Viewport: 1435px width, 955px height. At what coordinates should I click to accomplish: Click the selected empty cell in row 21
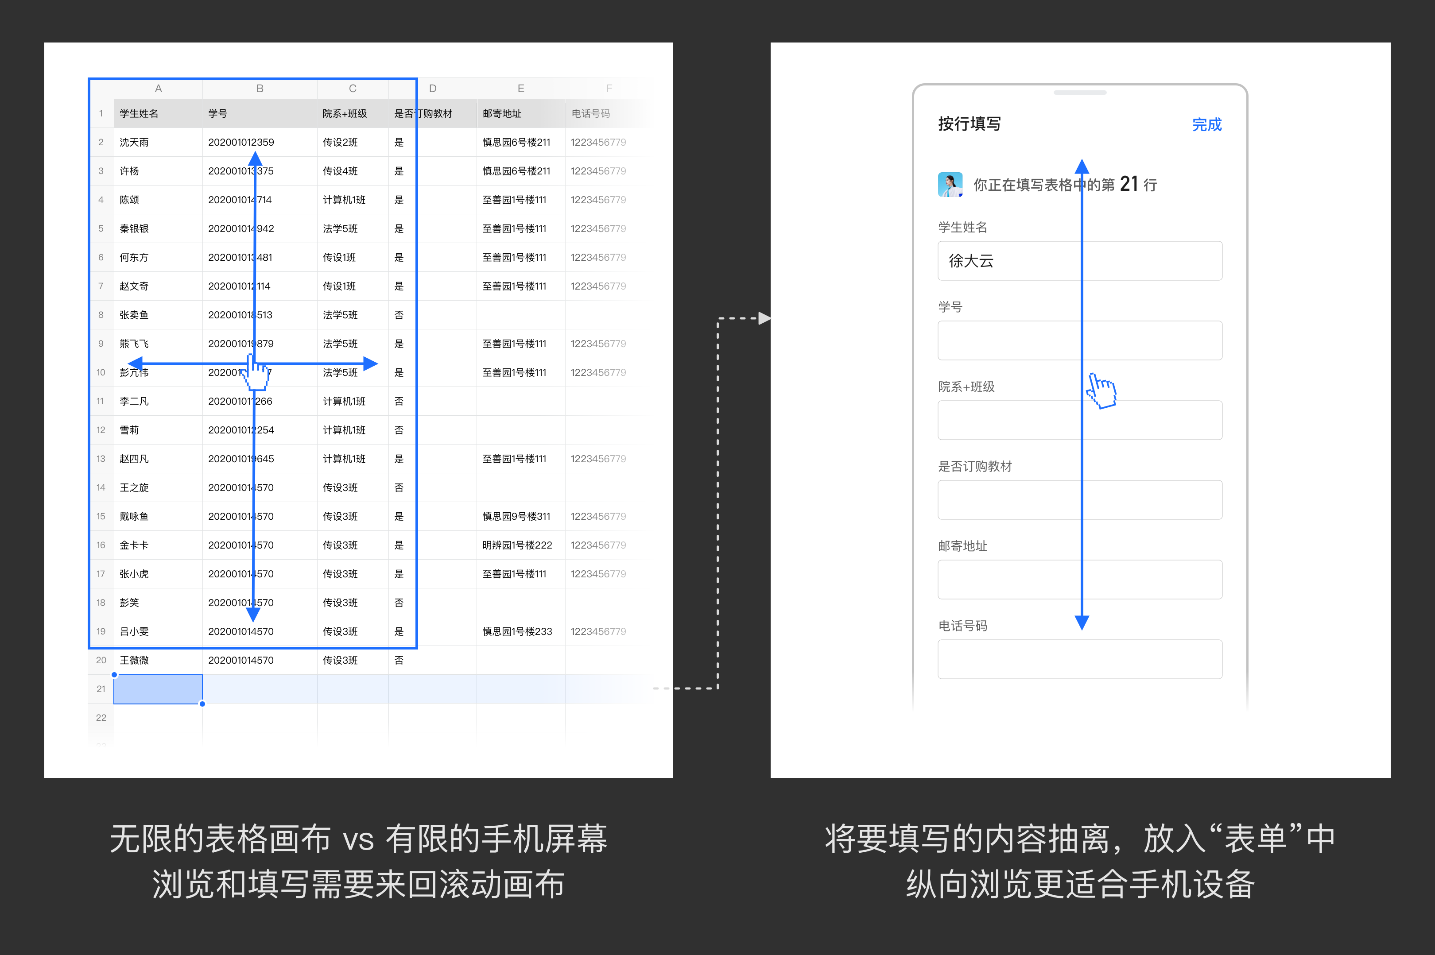[x=159, y=689]
